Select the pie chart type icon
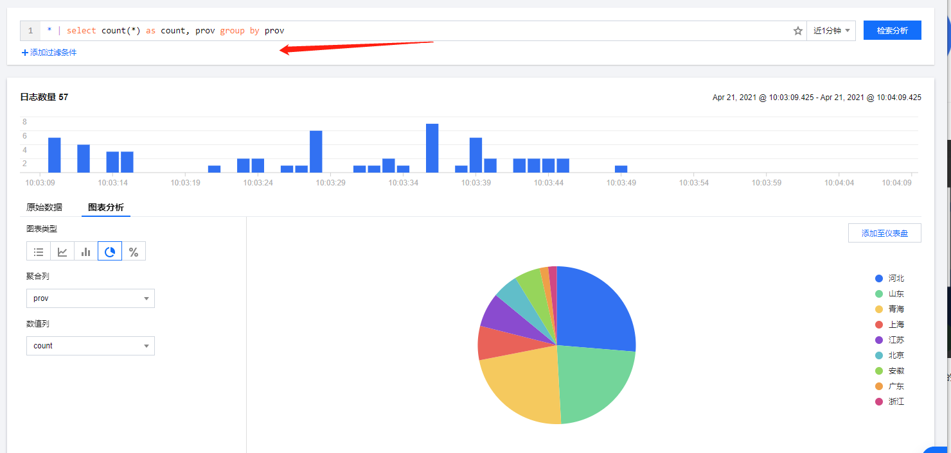This screenshot has height=453, width=951. click(x=110, y=252)
